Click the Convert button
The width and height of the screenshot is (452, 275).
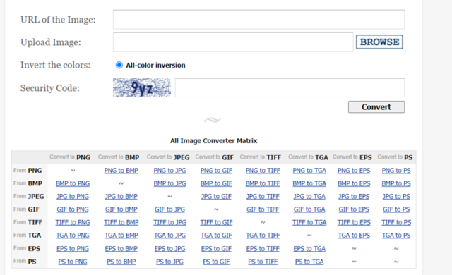(376, 107)
